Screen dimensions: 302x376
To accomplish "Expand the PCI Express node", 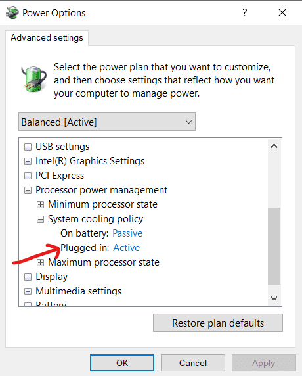I will click(28, 176).
